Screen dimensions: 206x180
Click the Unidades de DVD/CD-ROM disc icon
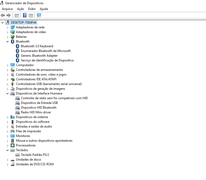click(x=13, y=164)
